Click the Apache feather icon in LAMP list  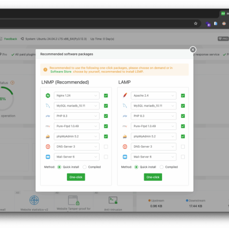pos(125,95)
